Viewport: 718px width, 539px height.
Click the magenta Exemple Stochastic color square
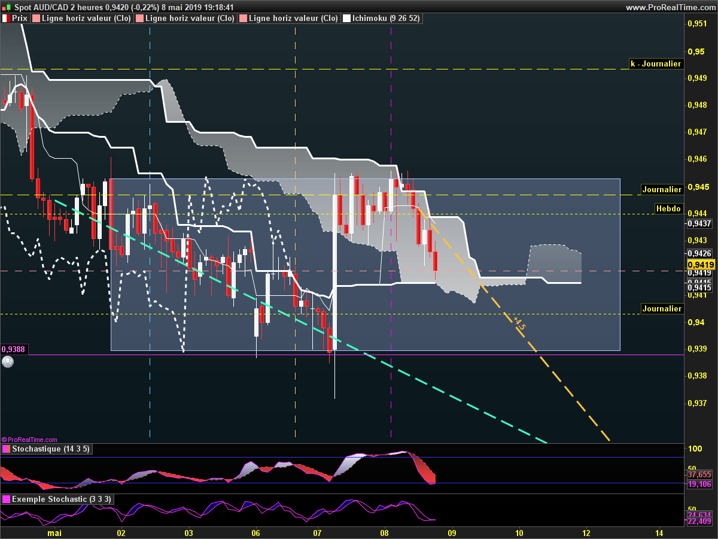click(x=5, y=499)
